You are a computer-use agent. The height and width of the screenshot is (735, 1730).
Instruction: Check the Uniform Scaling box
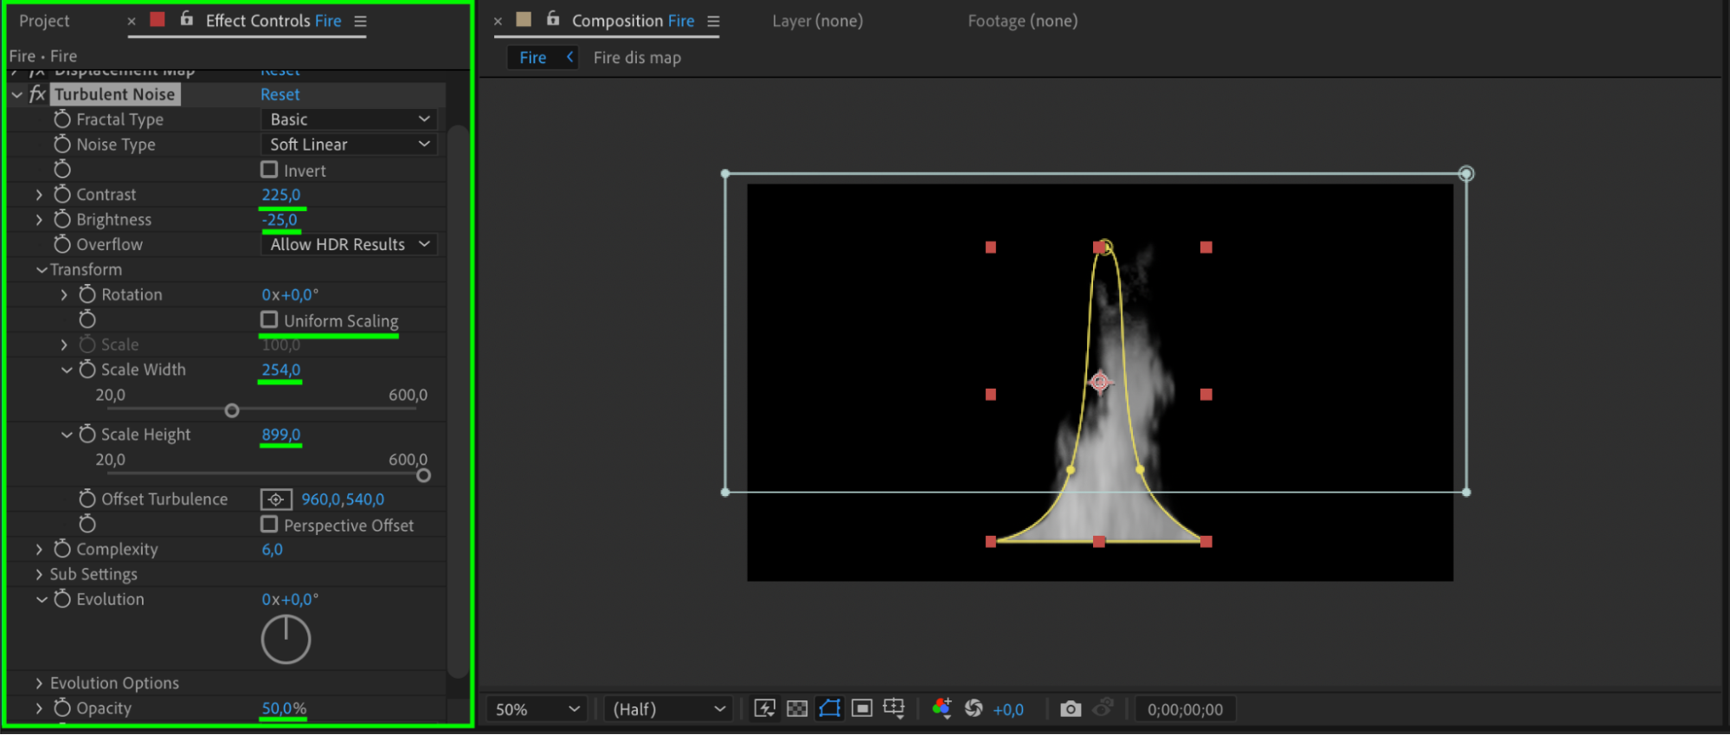(x=270, y=320)
